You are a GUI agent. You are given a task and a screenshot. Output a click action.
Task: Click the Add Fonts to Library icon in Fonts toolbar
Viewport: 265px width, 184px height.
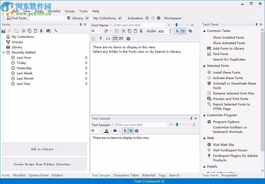point(48,31)
